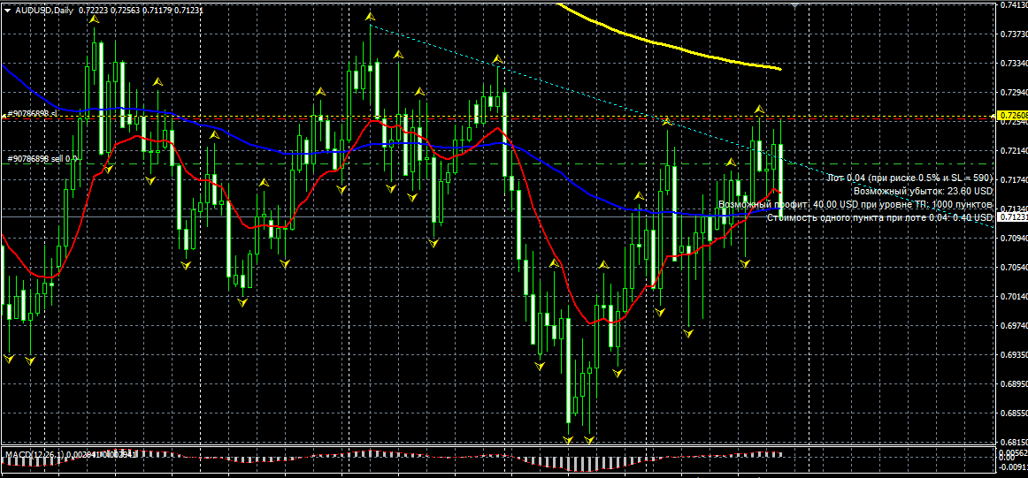The image size is (1028, 478).
Task: Click the yellow 0.72608 price tag
Action: click(1011, 116)
